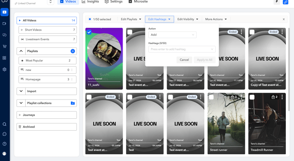Open options menu for new playlist
Image resolution: width=294 pixels, height=161 pixels.
72,70
